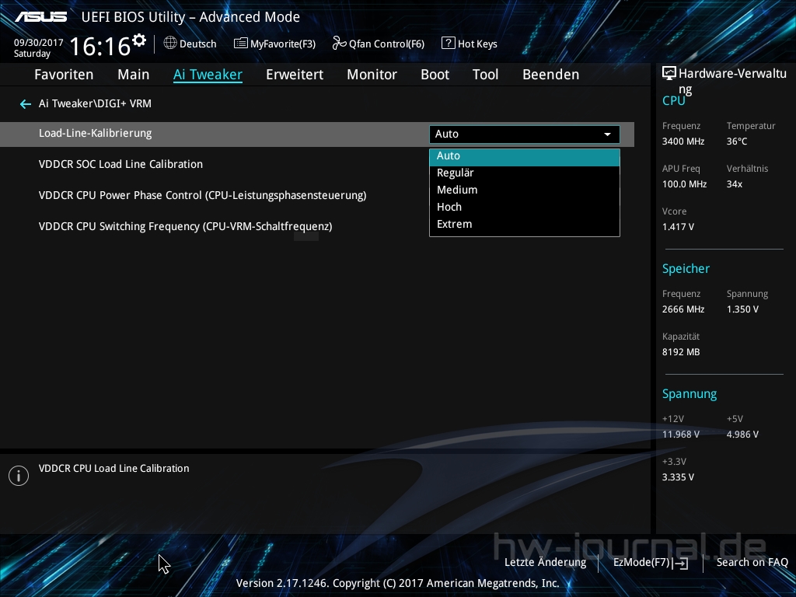The height and width of the screenshot is (597, 796).
Task: Click the Vcore value 1.417 V
Action: click(678, 227)
